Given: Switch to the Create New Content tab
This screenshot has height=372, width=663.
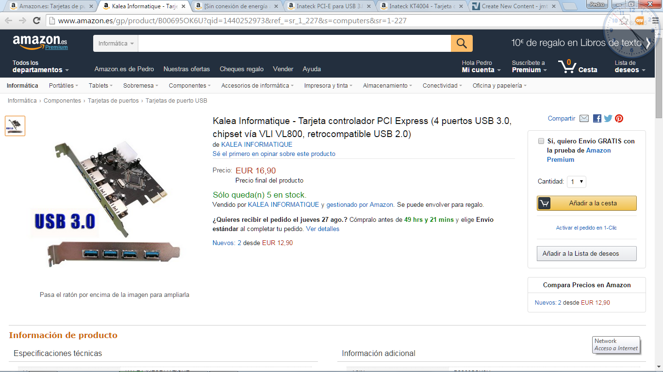Looking at the screenshot, I should point(514,6).
